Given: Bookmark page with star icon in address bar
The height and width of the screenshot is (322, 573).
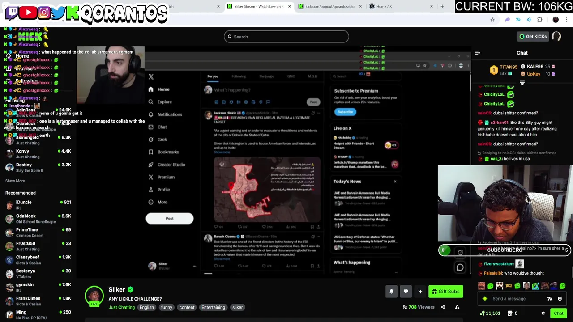Looking at the screenshot, I should pos(492,20).
